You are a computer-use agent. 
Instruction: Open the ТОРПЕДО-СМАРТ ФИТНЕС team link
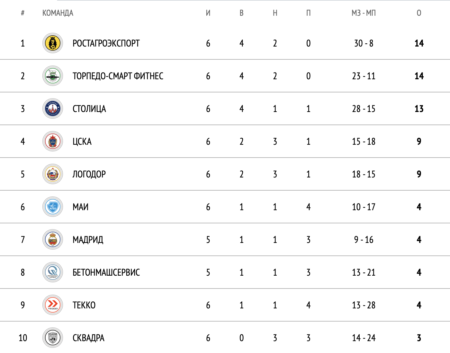118,76
